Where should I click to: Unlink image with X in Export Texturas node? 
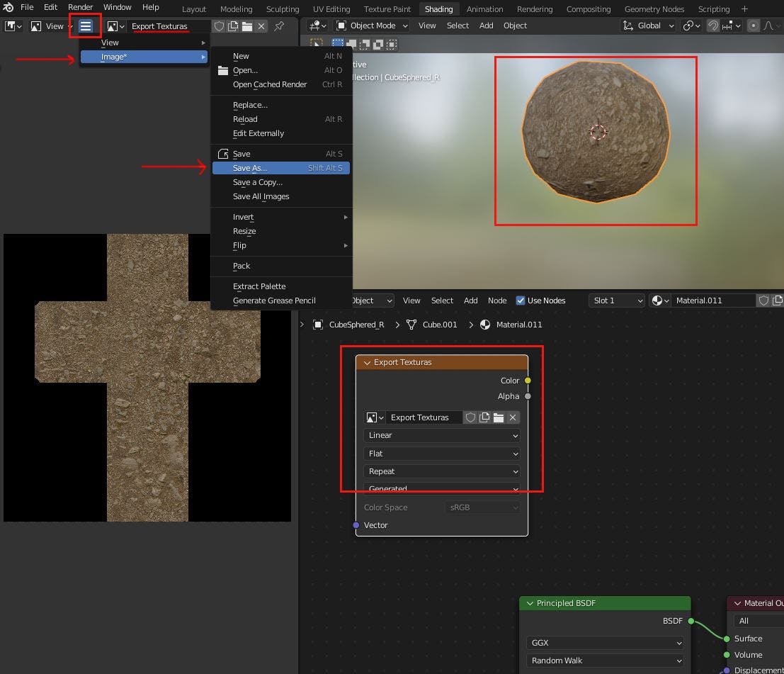point(513,417)
